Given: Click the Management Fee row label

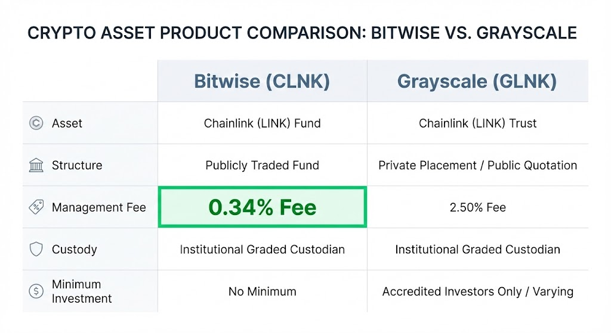Looking at the screenshot, I should (98, 207).
